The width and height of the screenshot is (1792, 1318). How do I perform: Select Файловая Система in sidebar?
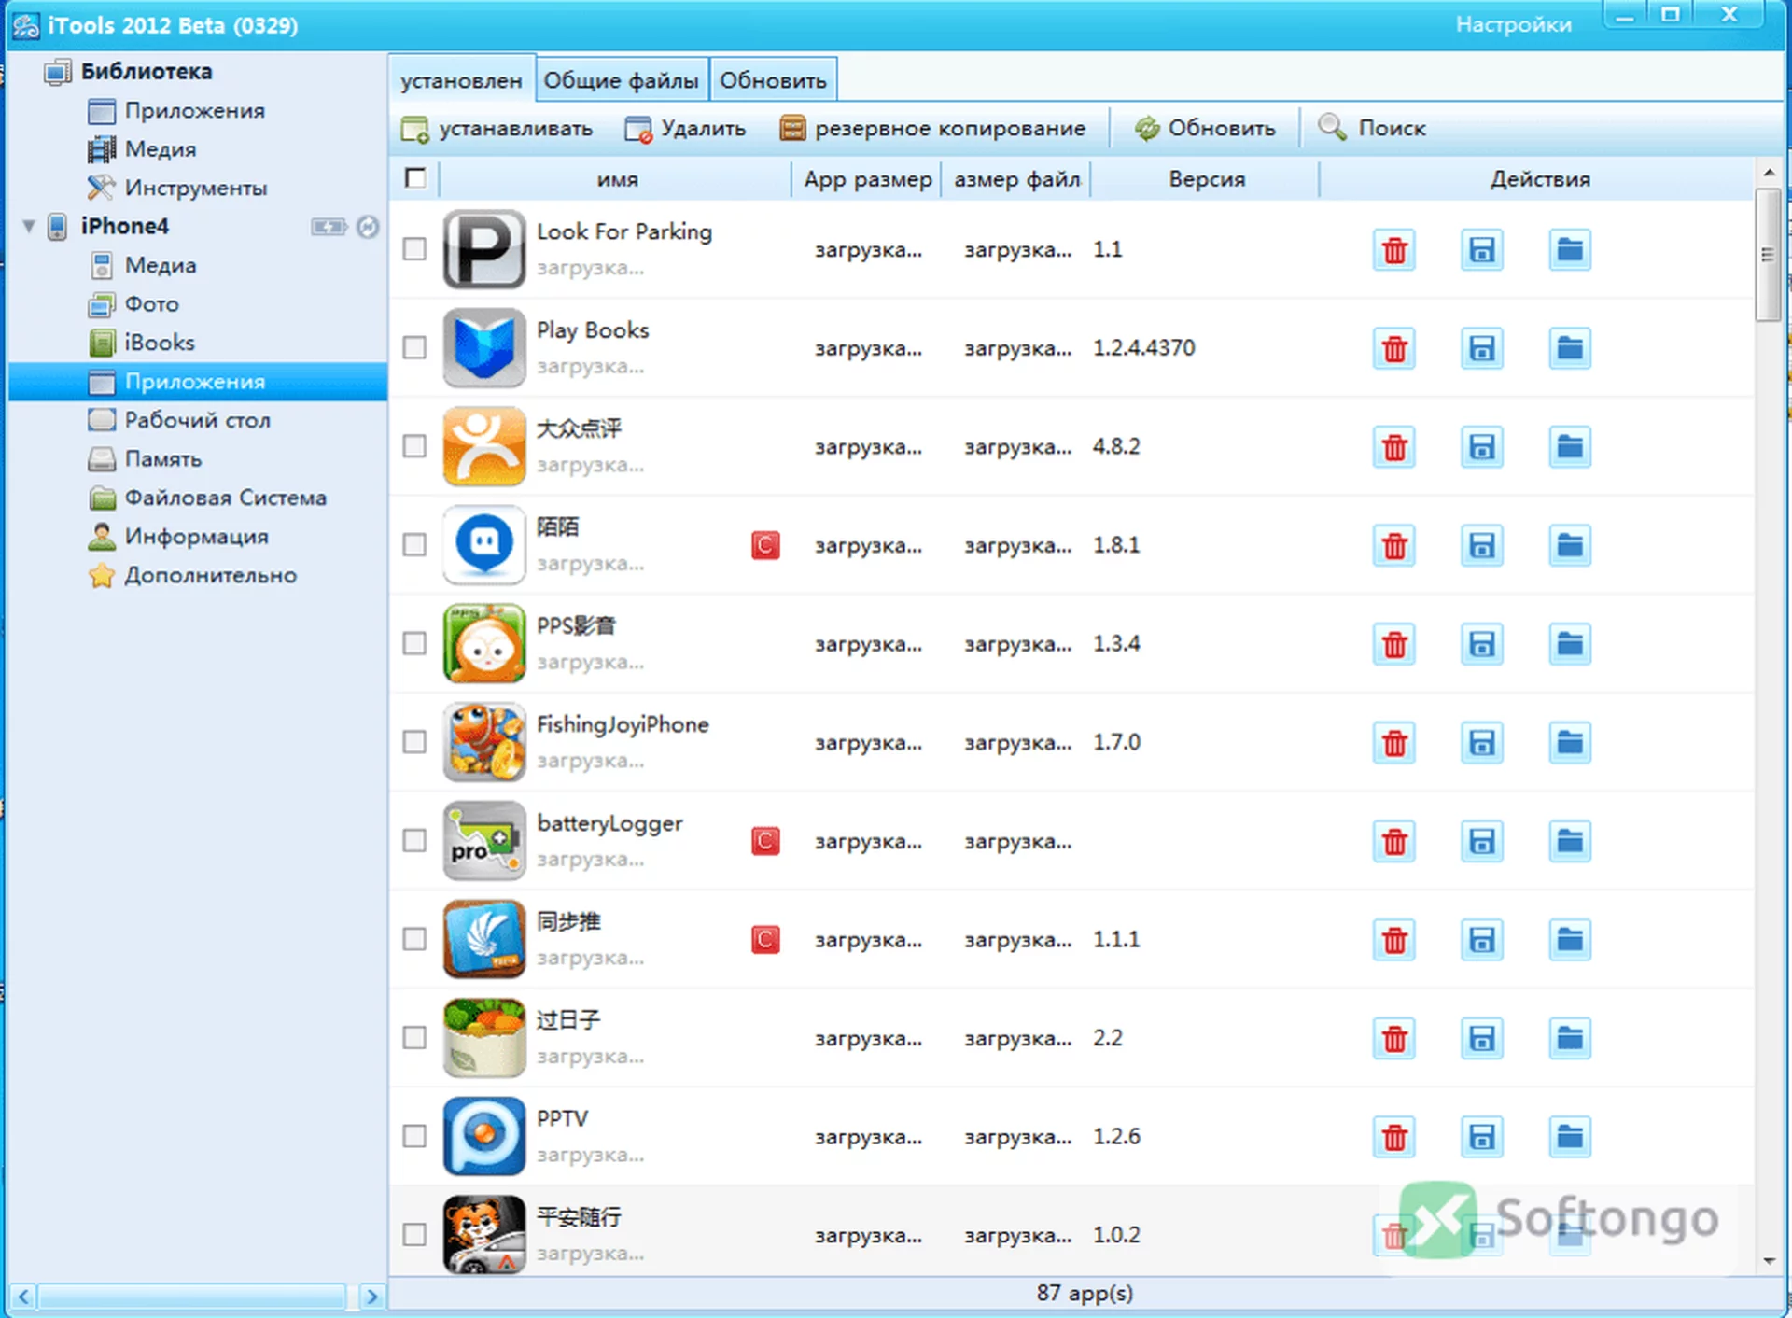[225, 498]
